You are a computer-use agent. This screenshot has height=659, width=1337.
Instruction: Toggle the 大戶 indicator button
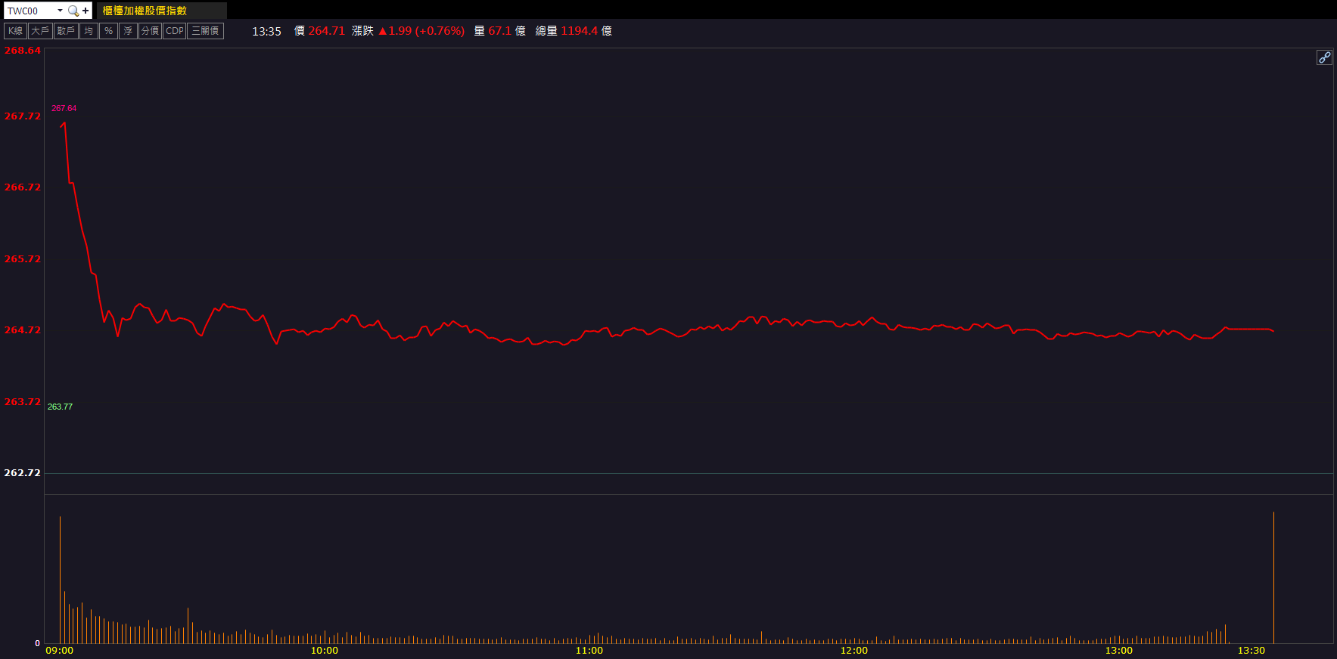(x=40, y=31)
